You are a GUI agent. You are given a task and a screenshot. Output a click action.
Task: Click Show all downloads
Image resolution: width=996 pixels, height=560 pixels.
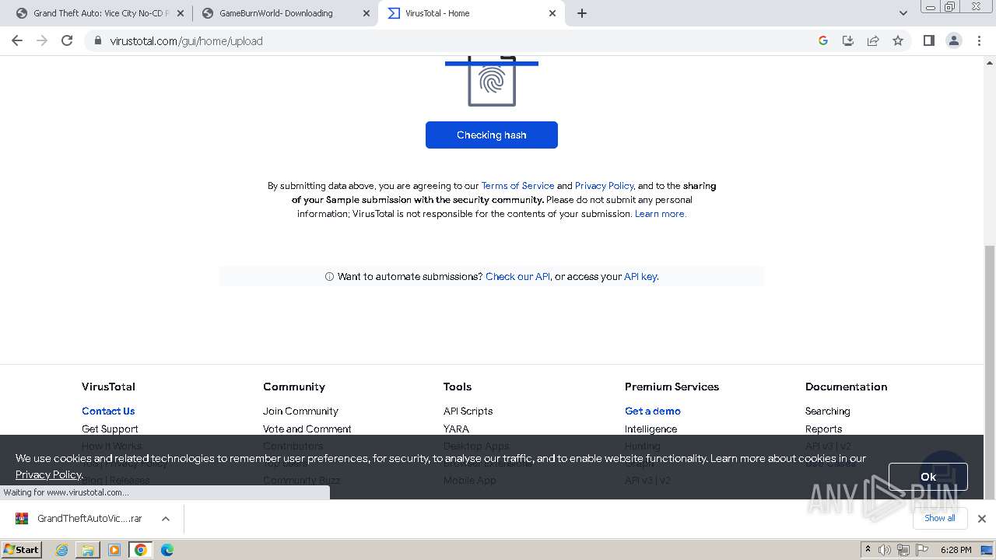(940, 518)
